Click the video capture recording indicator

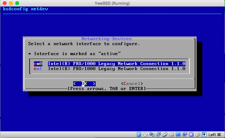[184, 135]
